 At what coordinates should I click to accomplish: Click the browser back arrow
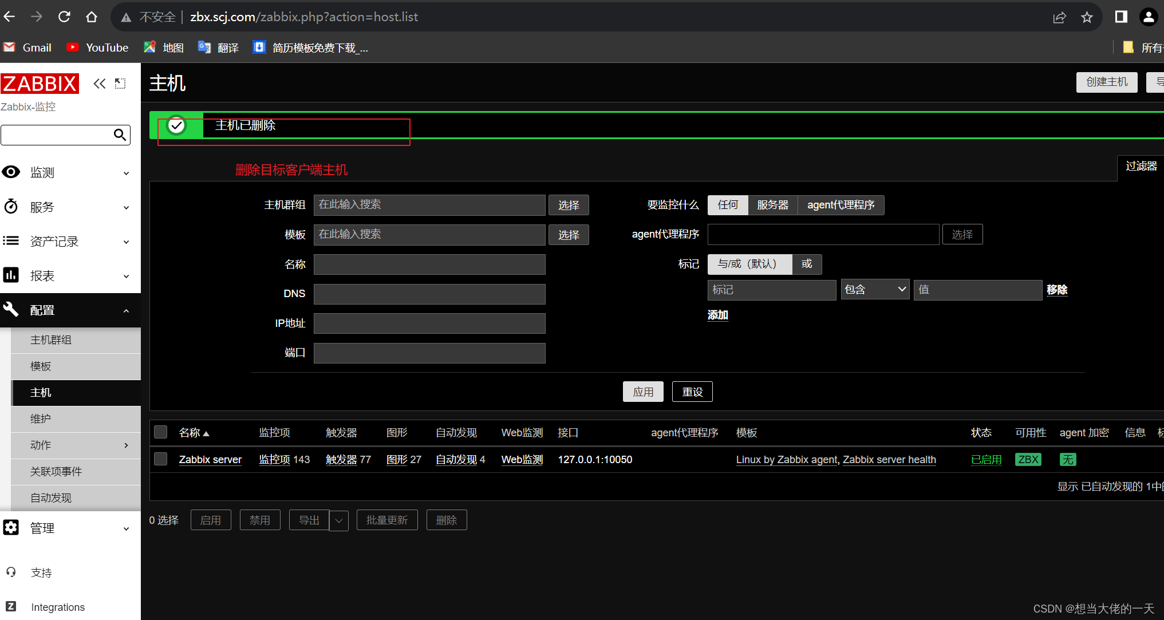point(9,17)
